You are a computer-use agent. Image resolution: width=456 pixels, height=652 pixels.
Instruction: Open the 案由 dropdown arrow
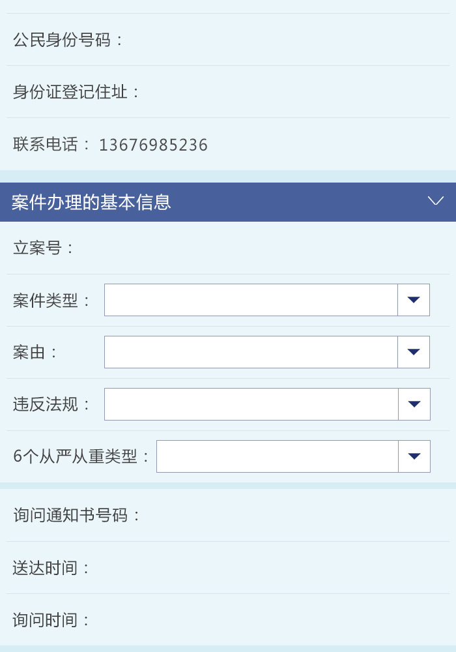pyautogui.click(x=414, y=352)
